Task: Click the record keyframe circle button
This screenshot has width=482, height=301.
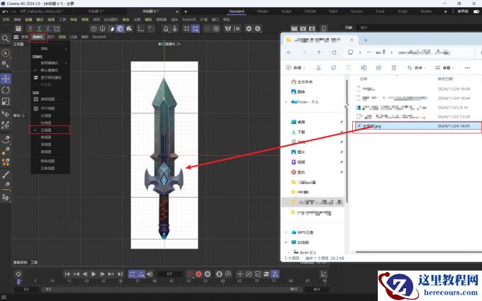Action: click(190, 274)
